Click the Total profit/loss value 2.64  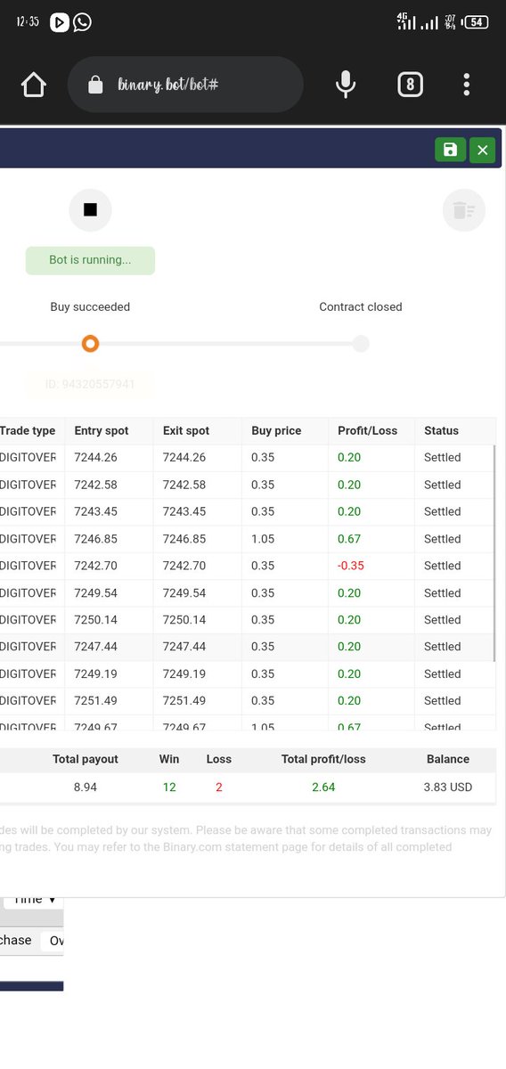tap(323, 787)
